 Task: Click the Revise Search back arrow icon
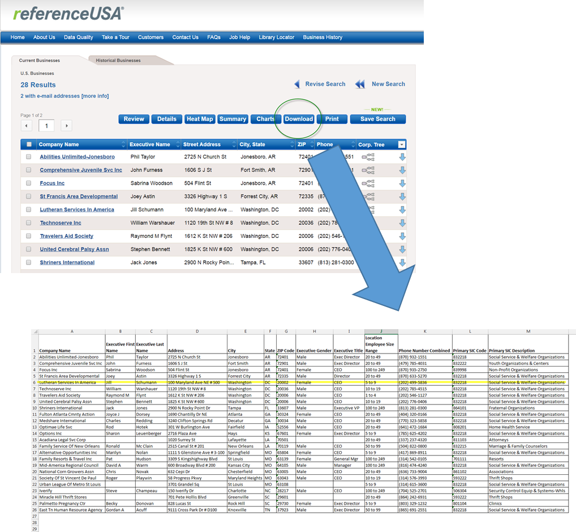(x=297, y=84)
